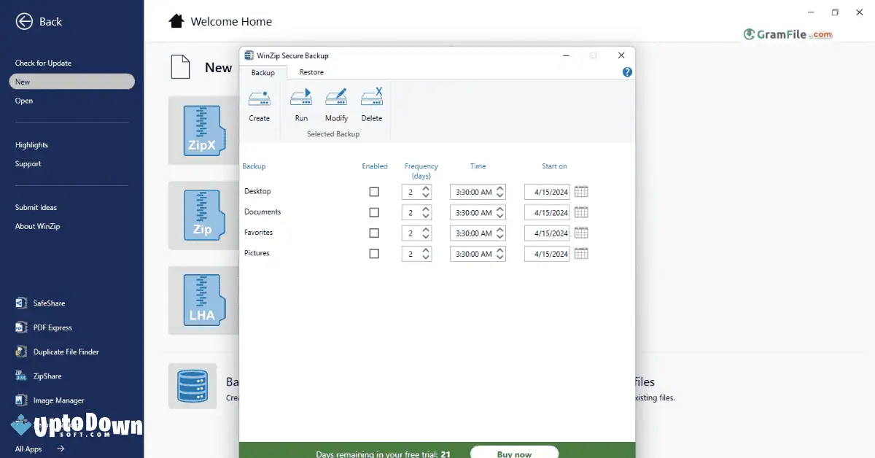This screenshot has height=458, width=875.
Task: Open the Pictures start date calendar
Action: point(580,254)
